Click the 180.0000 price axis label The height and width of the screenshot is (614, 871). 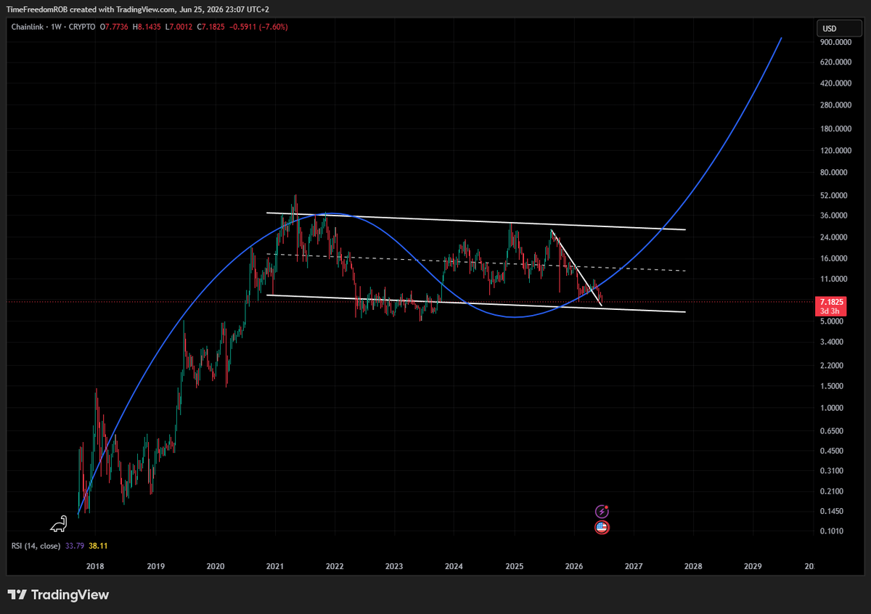[837, 129]
